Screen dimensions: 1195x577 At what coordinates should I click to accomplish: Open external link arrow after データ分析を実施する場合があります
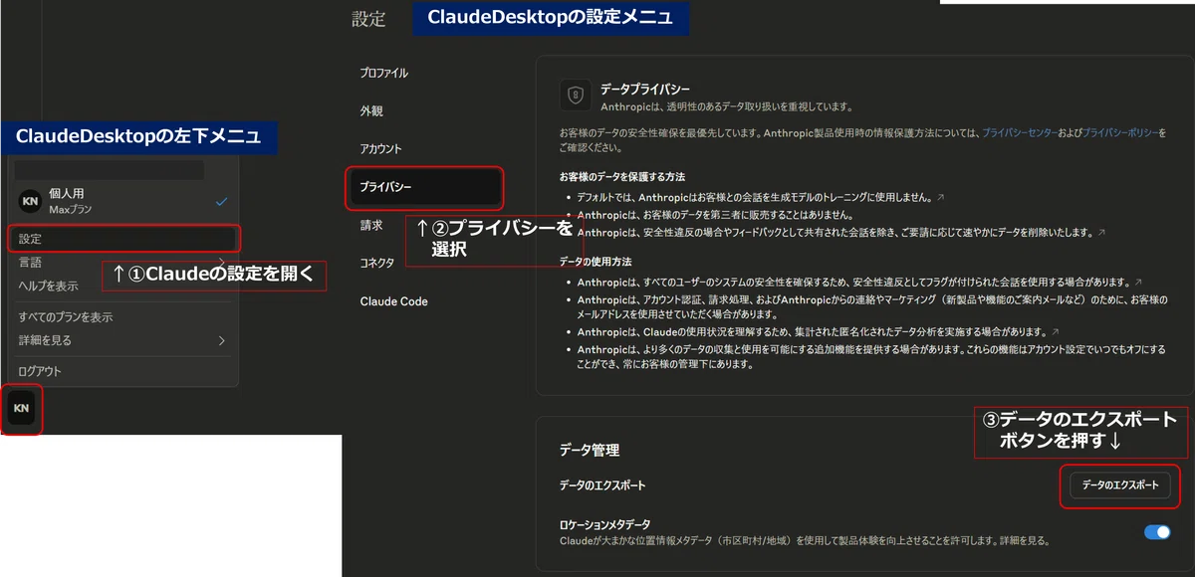1055,331
